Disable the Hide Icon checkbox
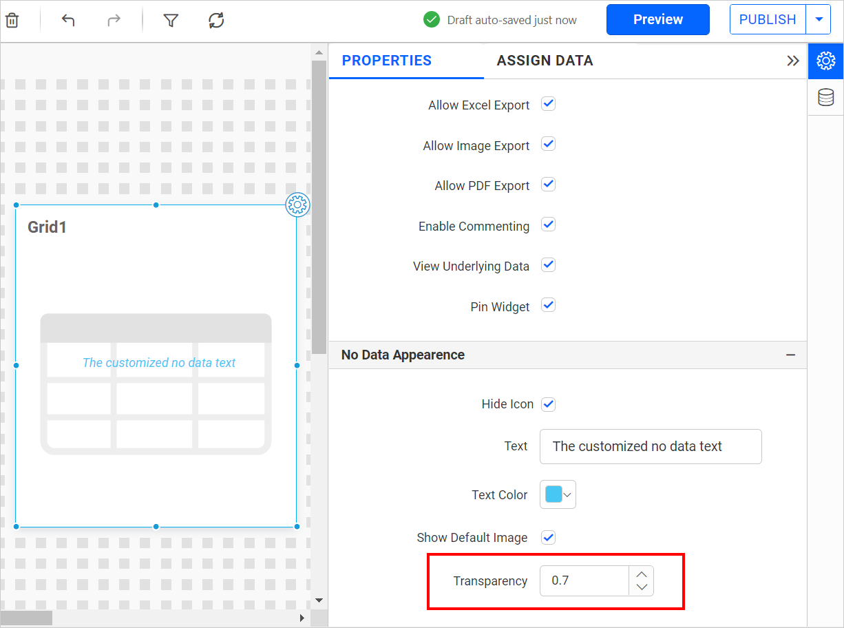 click(x=548, y=404)
